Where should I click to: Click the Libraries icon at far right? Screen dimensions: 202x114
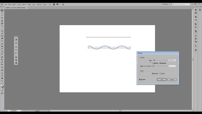point(200,10)
